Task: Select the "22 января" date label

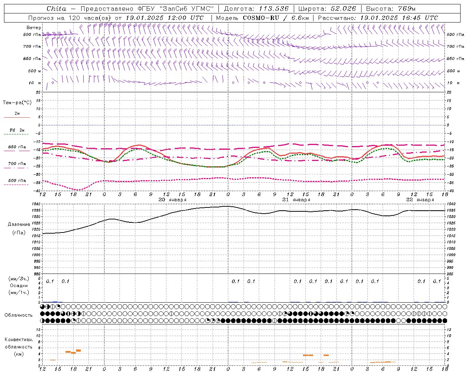Action: click(x=420, y=200)
